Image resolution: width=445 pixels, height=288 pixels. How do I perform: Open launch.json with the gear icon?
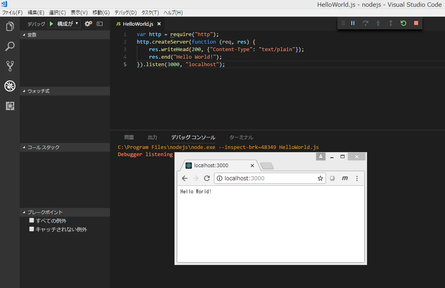88,24
